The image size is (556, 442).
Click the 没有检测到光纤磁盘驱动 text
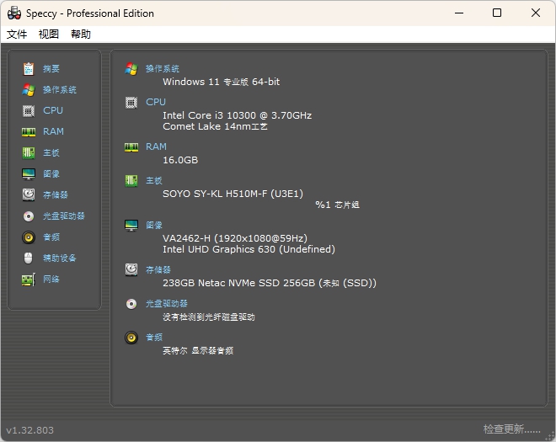pos(209,317)
